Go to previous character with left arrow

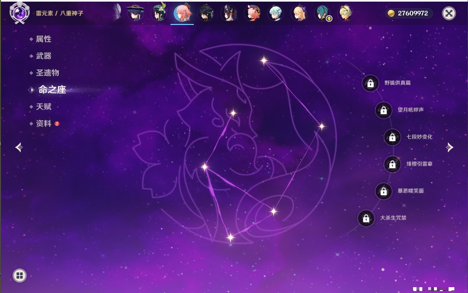[x=19, y=147]
